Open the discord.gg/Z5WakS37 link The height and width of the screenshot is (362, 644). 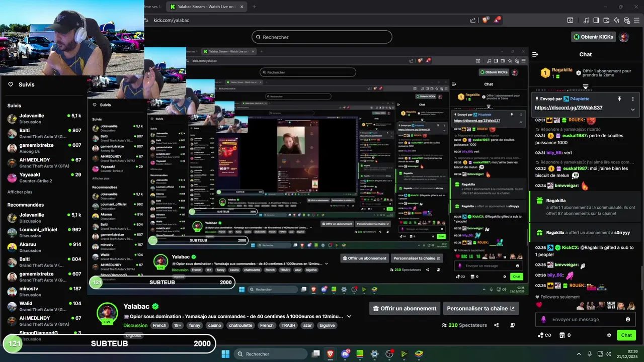point(569,108)
